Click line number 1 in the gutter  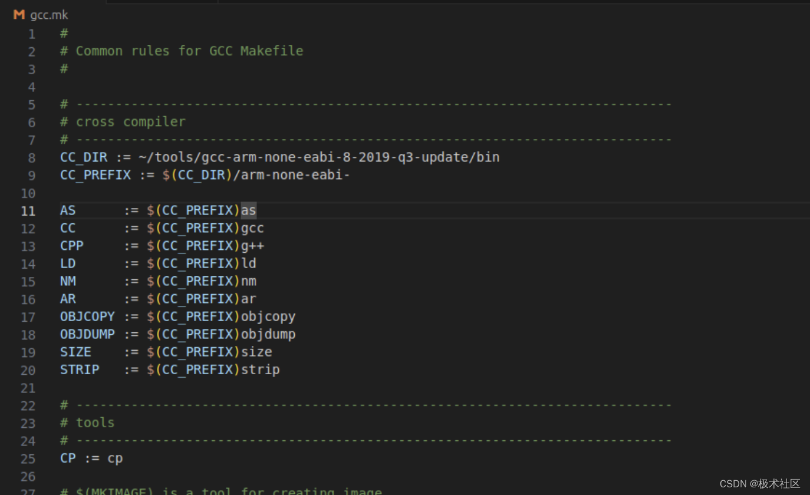32,34
